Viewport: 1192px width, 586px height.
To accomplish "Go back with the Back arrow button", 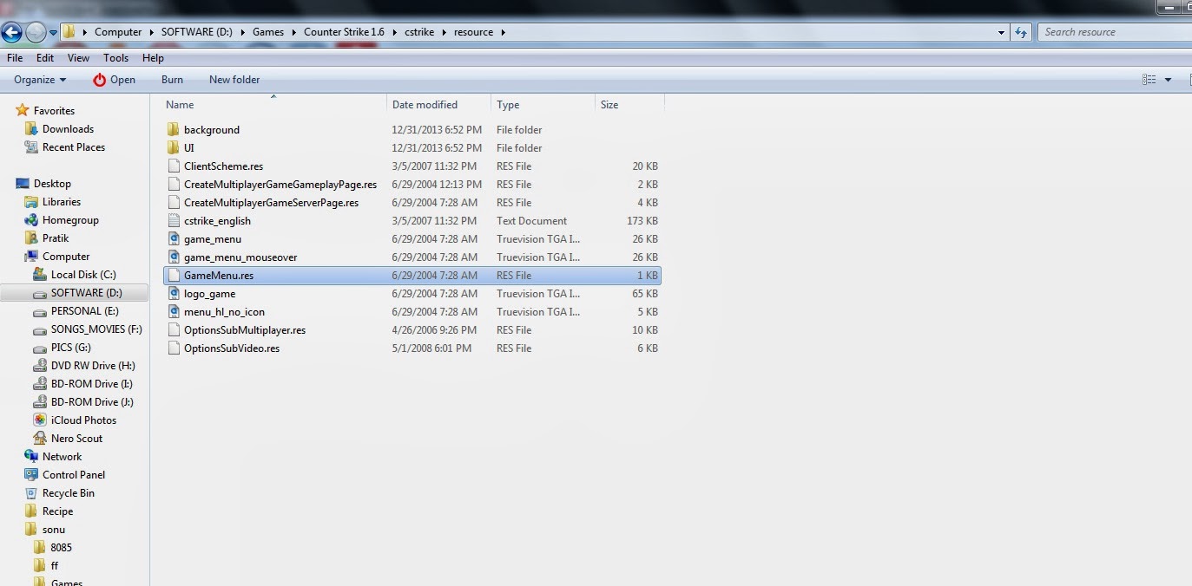I will click(11, 33).
